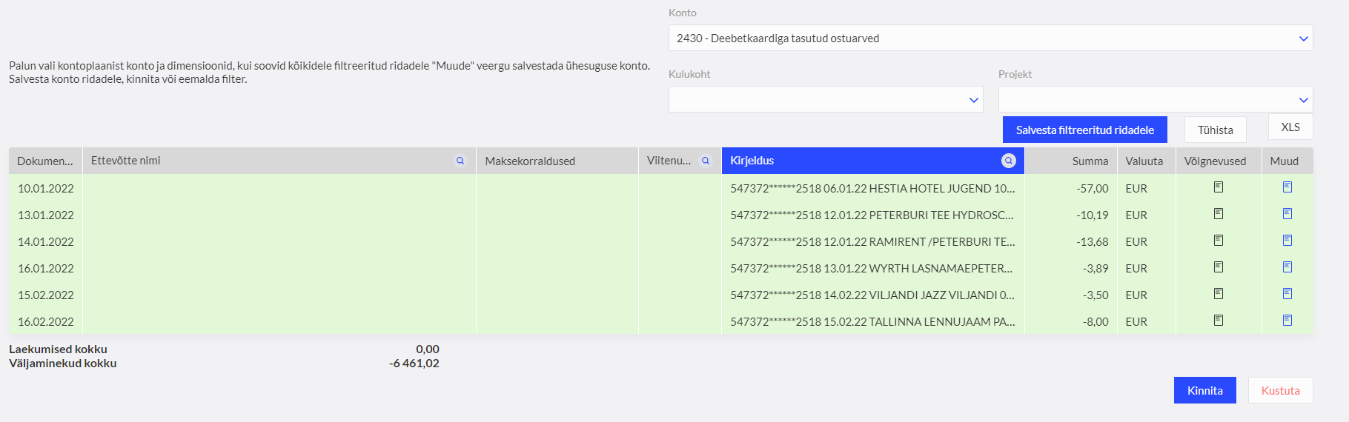Open Muud icon for HESTIA HOTEL row
This screenshot has width=1349, height=422.
pyautogui.click(x=1287, y=187)
